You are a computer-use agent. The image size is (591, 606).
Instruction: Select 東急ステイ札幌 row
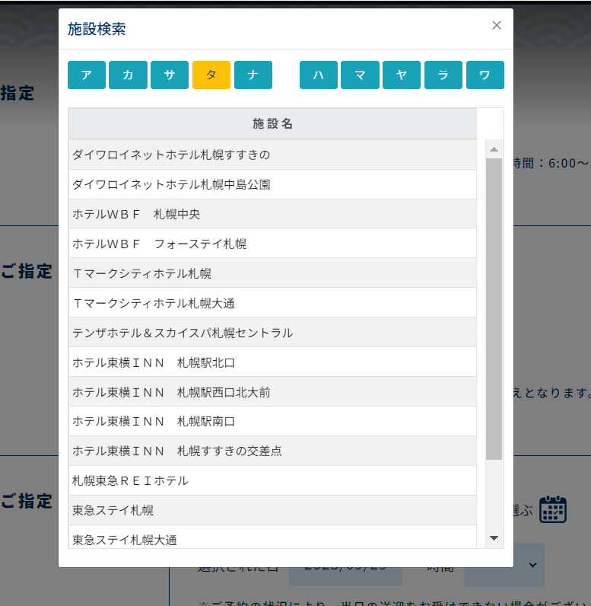tap(272, 511)
